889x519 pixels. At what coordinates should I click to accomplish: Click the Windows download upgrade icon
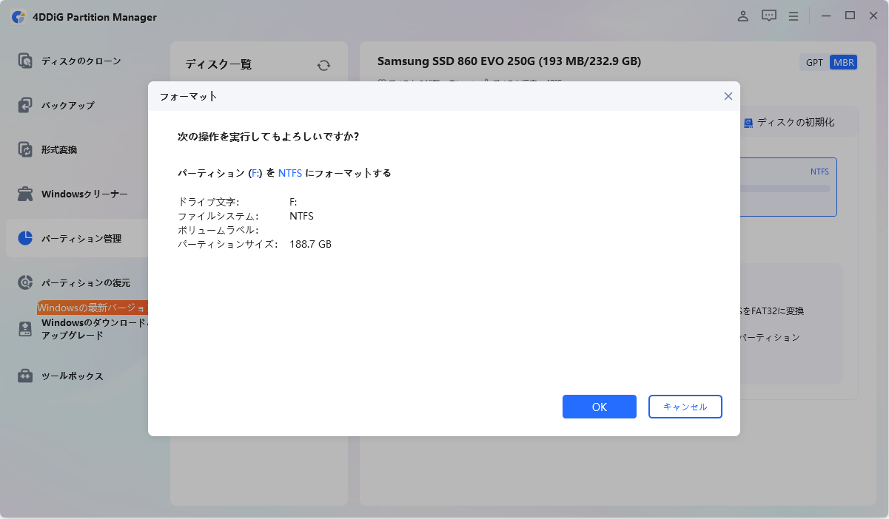pos(26,329)
